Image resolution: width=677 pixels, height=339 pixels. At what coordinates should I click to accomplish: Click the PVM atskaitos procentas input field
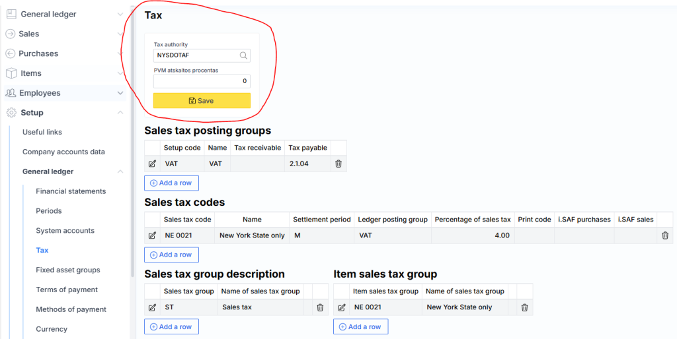[x=202, y=81]
